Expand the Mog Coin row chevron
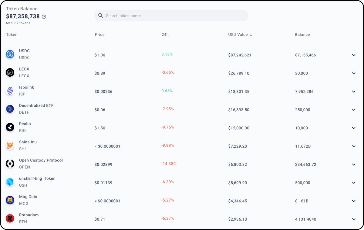The image size is (364, 230). click(354, 201)
